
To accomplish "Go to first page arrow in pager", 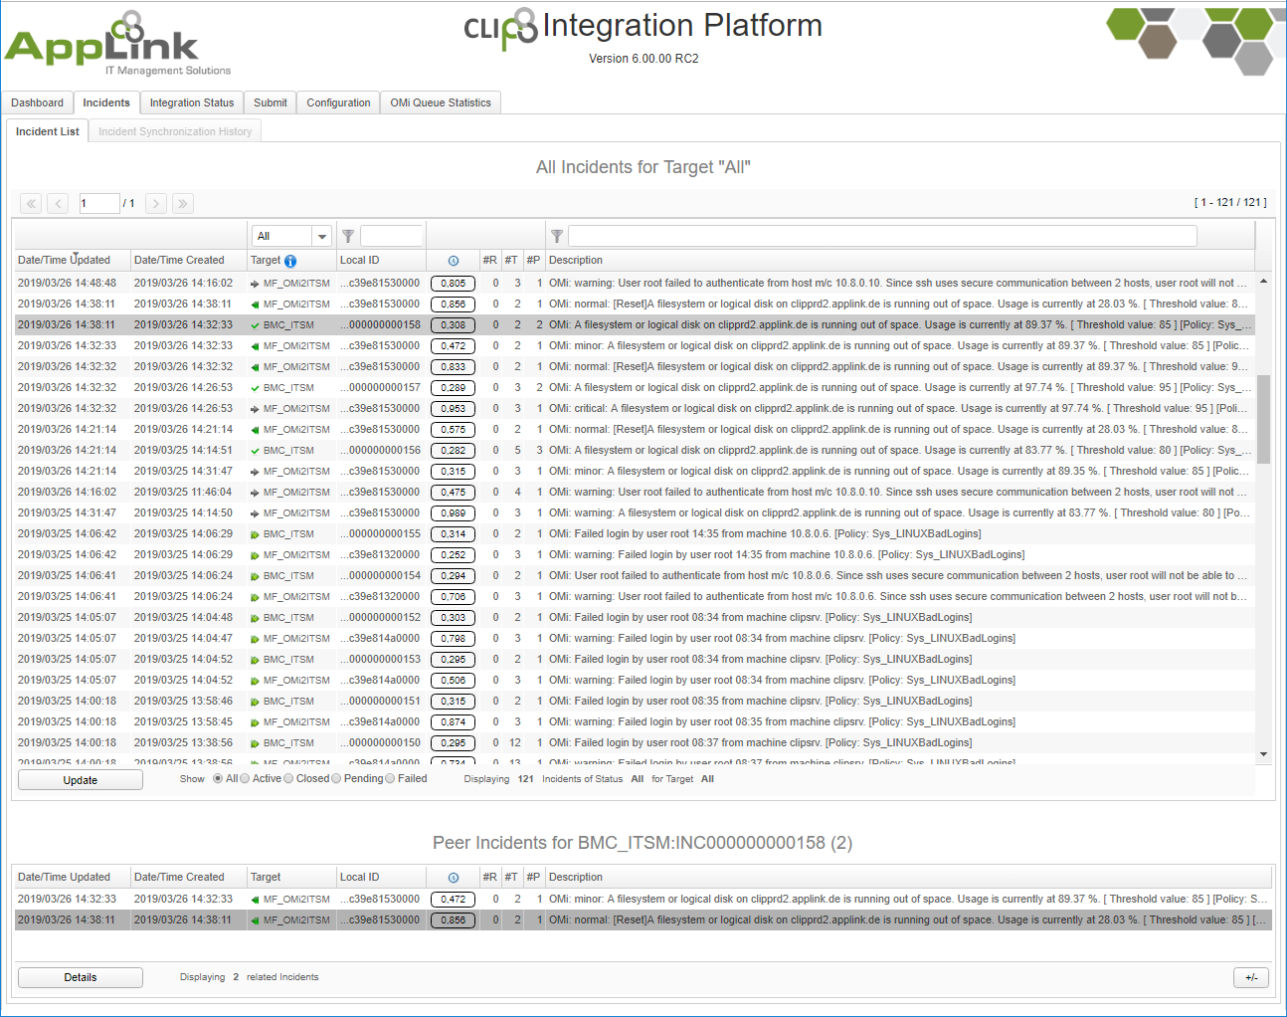I will coord(32,204).
